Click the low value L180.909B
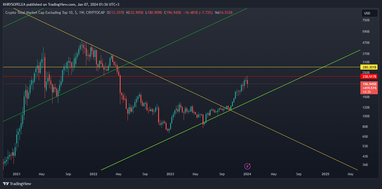This screenshot has width=382, height=189. pyautogui.click(x=154, y=13)
